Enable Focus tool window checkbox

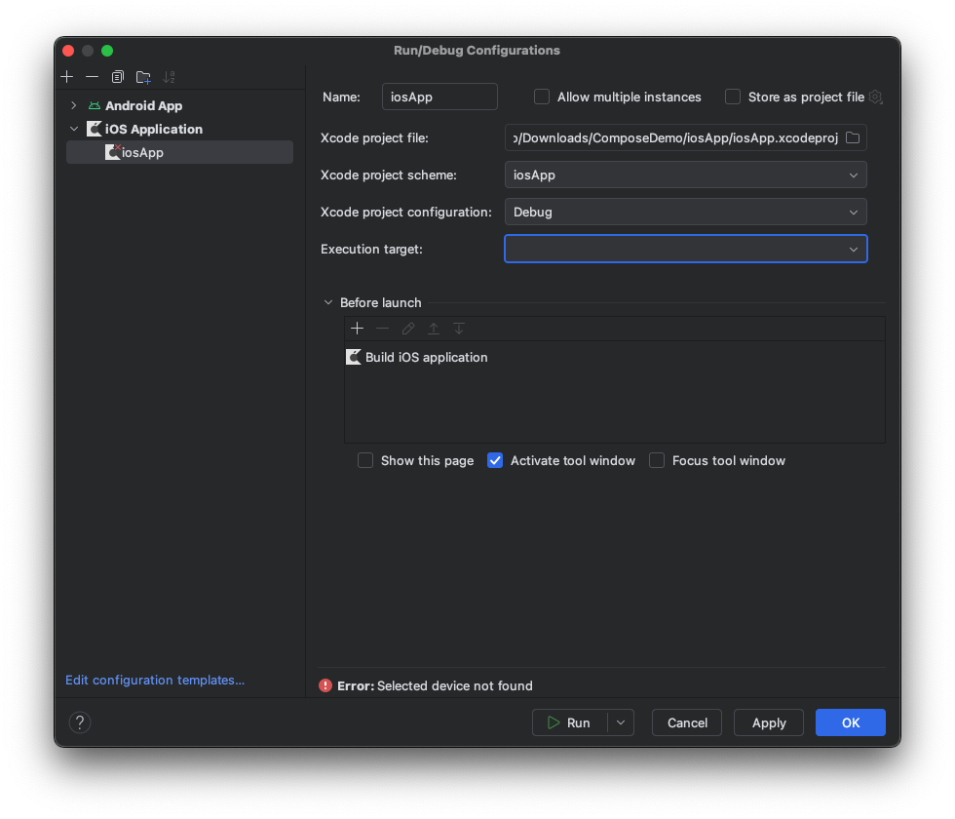coord(657,460)
